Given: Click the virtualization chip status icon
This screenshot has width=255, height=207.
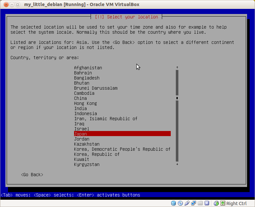Looking at the screenshot, I should 207,203.
